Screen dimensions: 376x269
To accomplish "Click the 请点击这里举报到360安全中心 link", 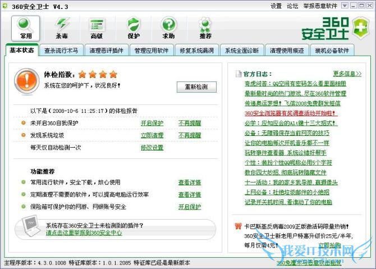I will pos(84,232).
